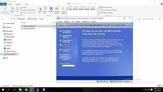
Task: Dismiss the mouse integration notification bar
Action: (128, 25)
